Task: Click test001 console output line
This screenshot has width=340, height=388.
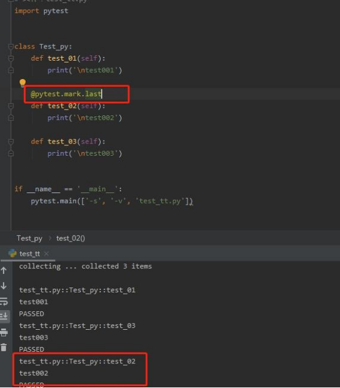Action: pyautogui.click(x=33, y=302)
